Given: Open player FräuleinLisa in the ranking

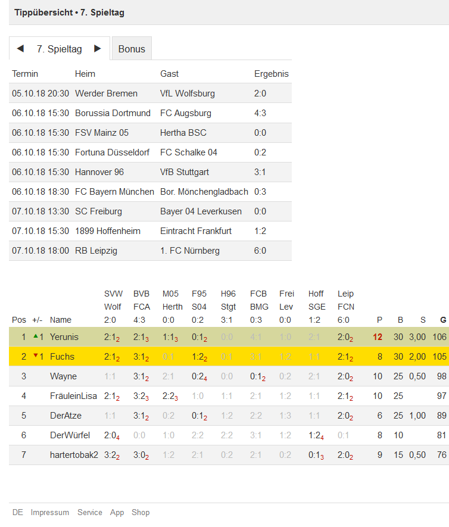Looking at the screenshot, I should [x=73, y=396].
